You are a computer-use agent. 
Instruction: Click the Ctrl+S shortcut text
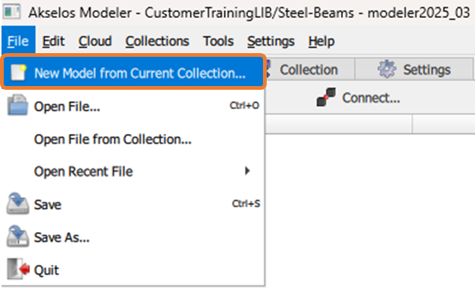(246, 203)
